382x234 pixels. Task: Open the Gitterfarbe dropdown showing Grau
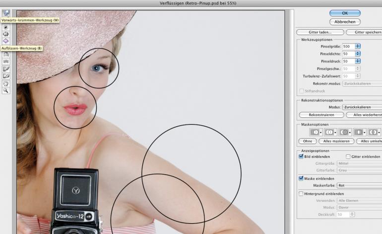[x=359, y=170]
